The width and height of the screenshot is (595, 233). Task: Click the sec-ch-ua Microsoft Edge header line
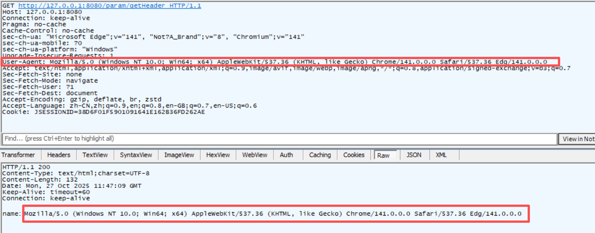click(x=153, y=37)
